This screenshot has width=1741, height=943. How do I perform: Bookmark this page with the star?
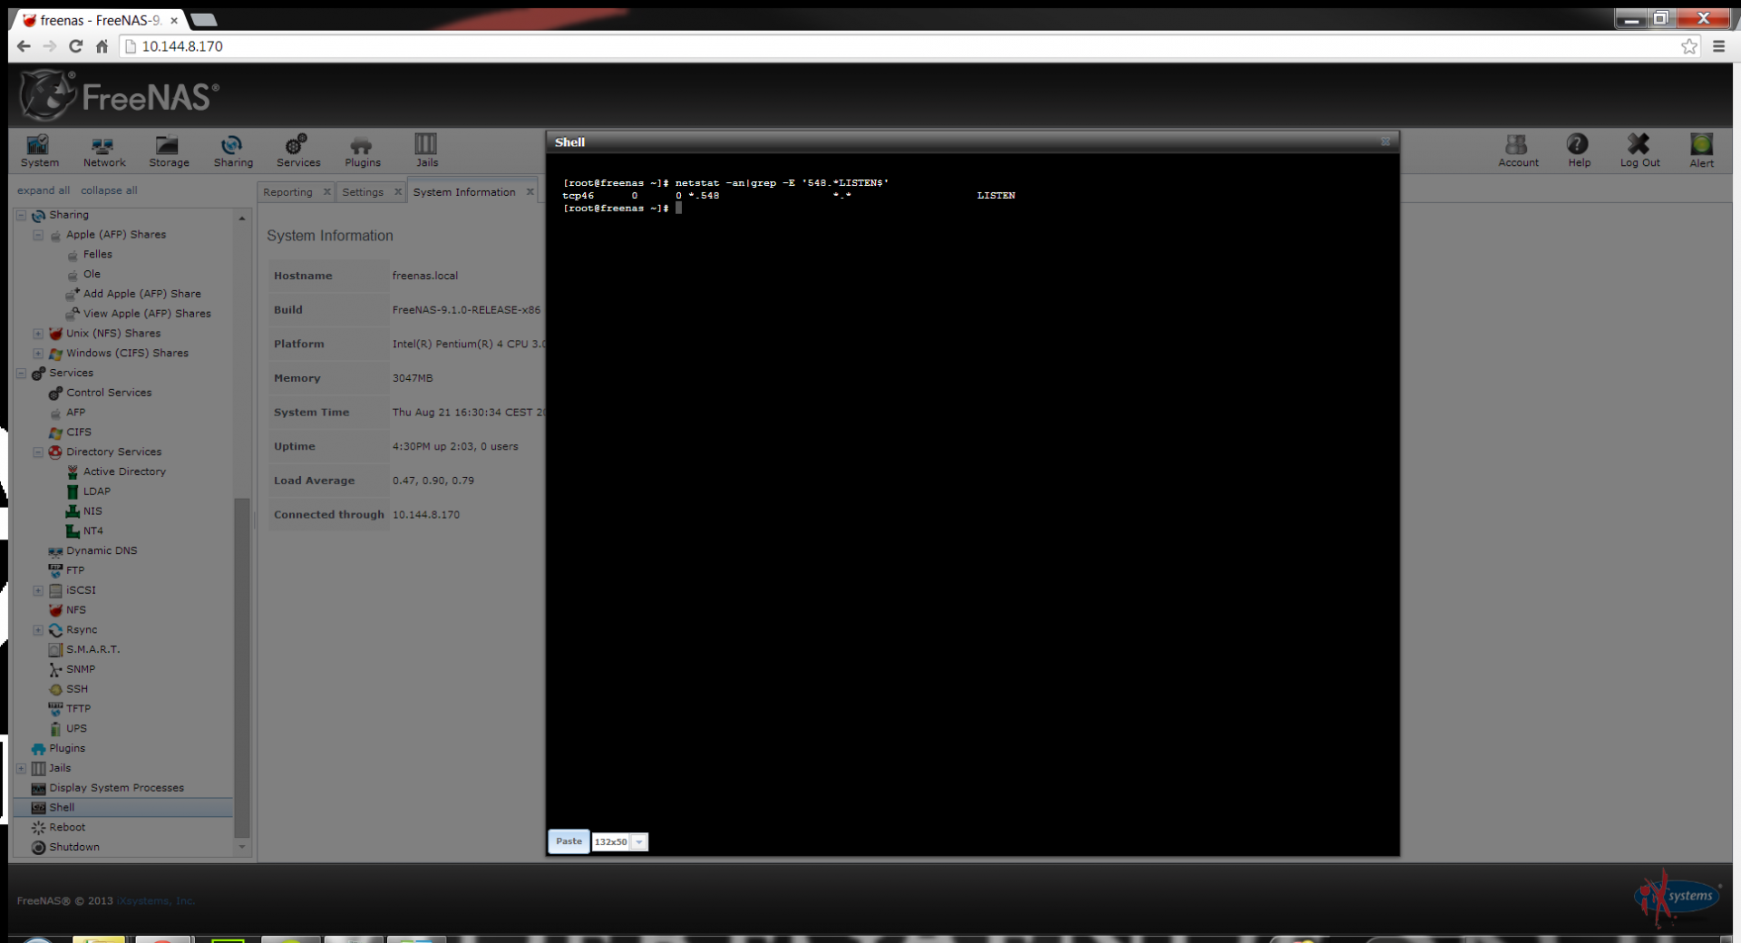(1688, 46)
